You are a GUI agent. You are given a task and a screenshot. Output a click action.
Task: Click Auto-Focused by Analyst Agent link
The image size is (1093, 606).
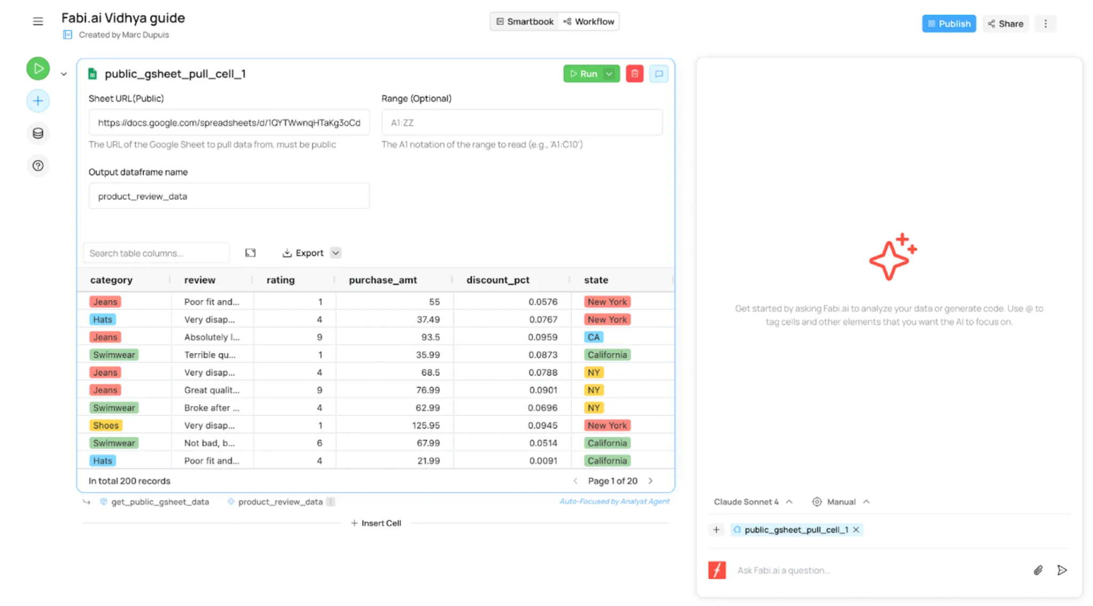[x=614, y=501]
